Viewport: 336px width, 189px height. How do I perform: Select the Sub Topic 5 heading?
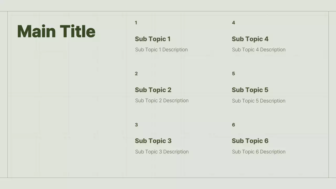click(250, 90)
